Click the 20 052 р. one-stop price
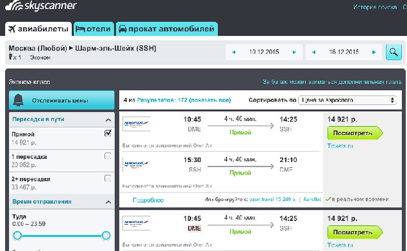The height and width of the screenshot is (251, 407). tap(24, 165)
